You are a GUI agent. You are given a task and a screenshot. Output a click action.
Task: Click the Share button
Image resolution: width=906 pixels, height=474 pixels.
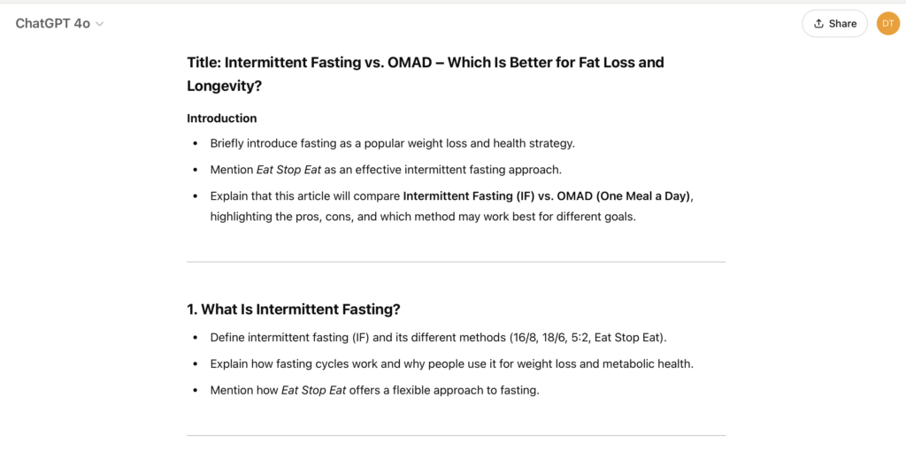[834, 24]
